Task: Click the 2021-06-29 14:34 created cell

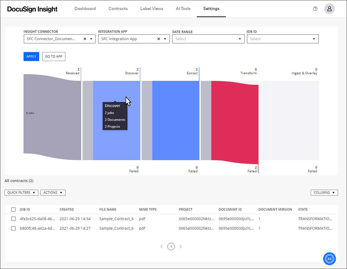Action: pos(75,219)
